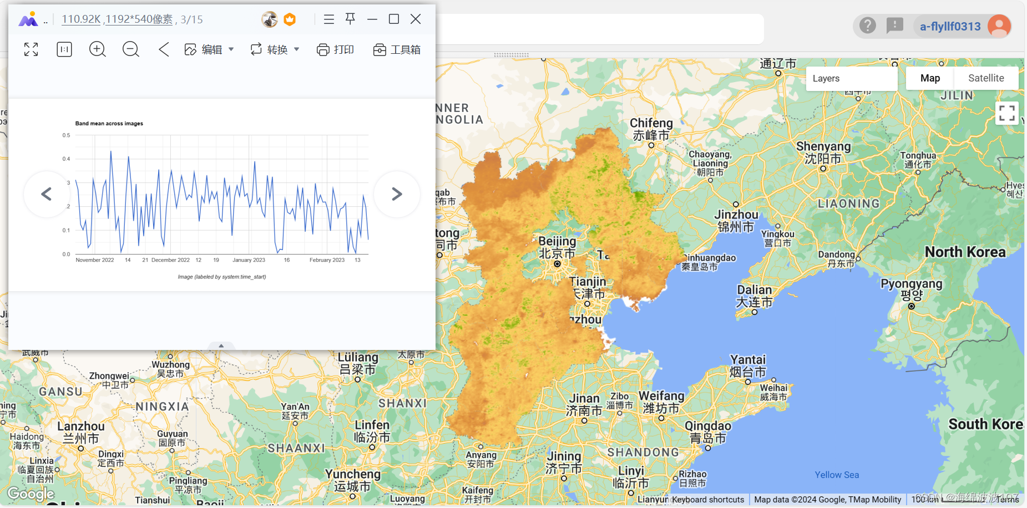
Task: Open the 转换 convert tool
Action: pyautogui.click(x=269, y=49)
